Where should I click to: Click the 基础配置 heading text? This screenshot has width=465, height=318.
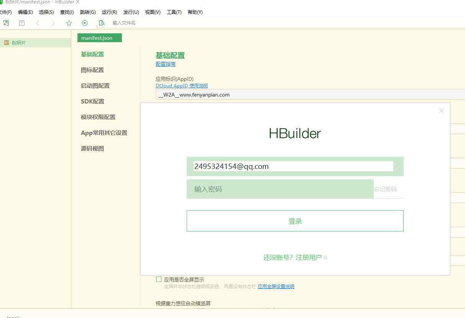click(x=170, y=56)
